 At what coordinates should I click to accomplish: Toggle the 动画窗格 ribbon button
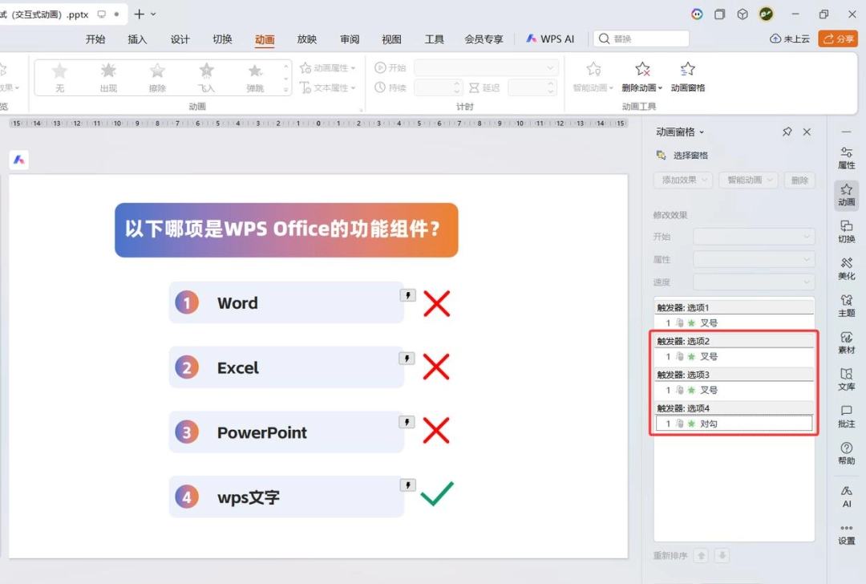coord(688,76)
